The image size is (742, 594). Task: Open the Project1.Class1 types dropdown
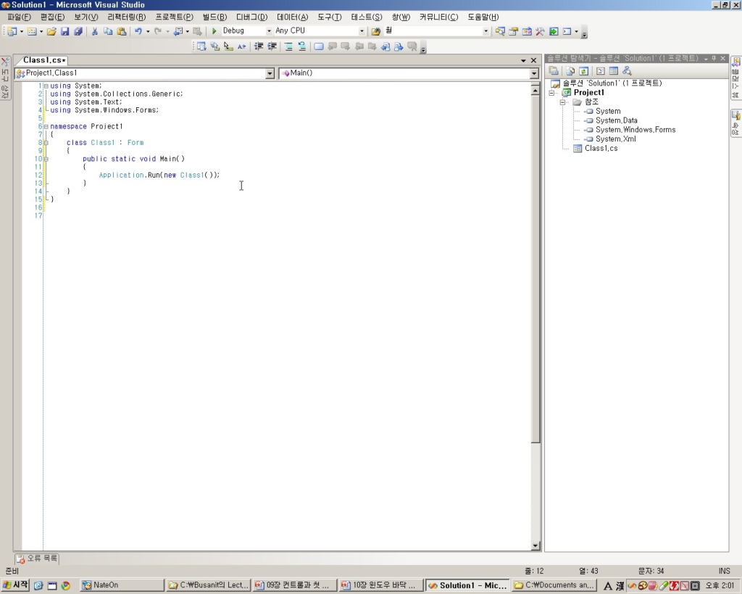point(270,73)
